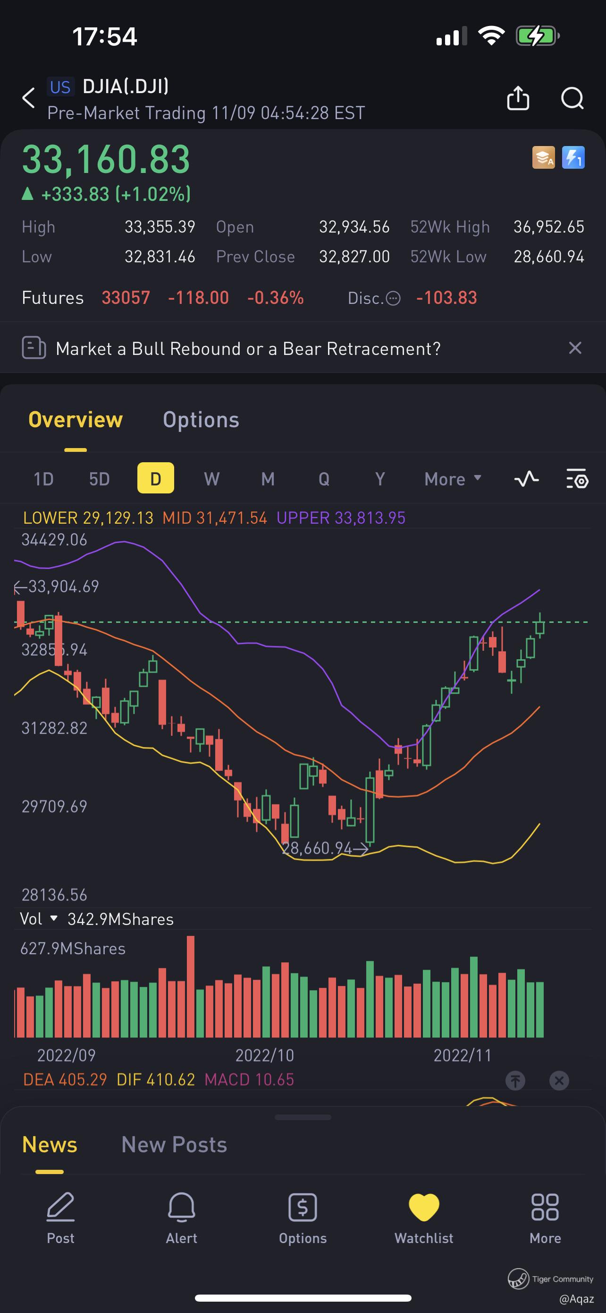
Task: Tap the Open value 32,934.56
Action: point(354,227)
